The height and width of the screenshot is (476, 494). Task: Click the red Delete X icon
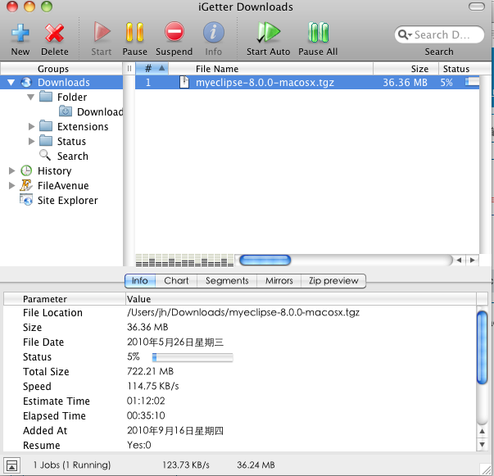tap(54, 33)
